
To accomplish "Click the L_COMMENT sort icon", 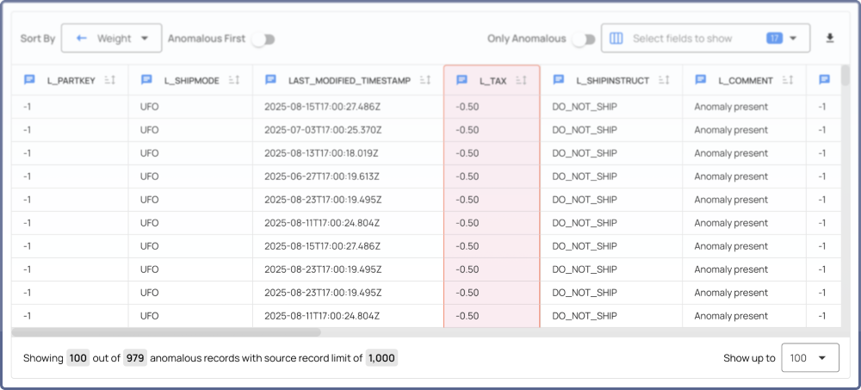I will point(788,80).
